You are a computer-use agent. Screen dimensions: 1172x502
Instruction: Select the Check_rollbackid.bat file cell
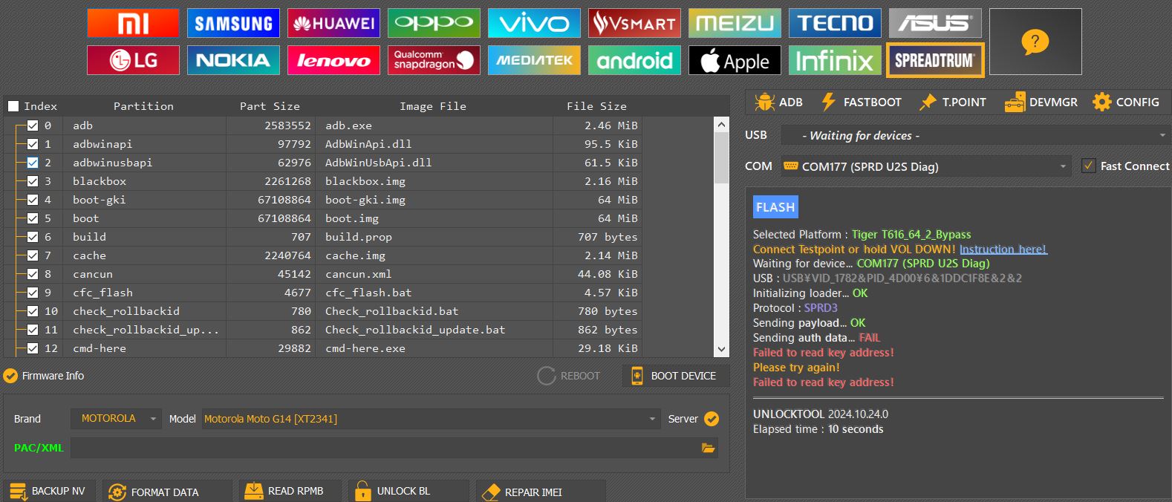point(434,311)
